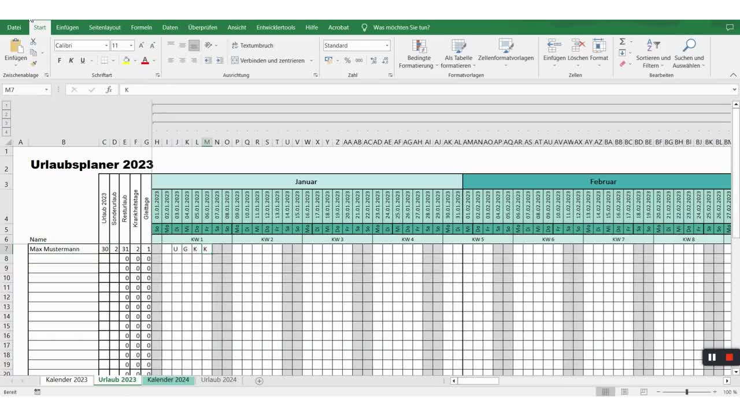Screen dimensions: 740x416
Task: Click the clear eraser icon
Action: (x=623, y=64)
